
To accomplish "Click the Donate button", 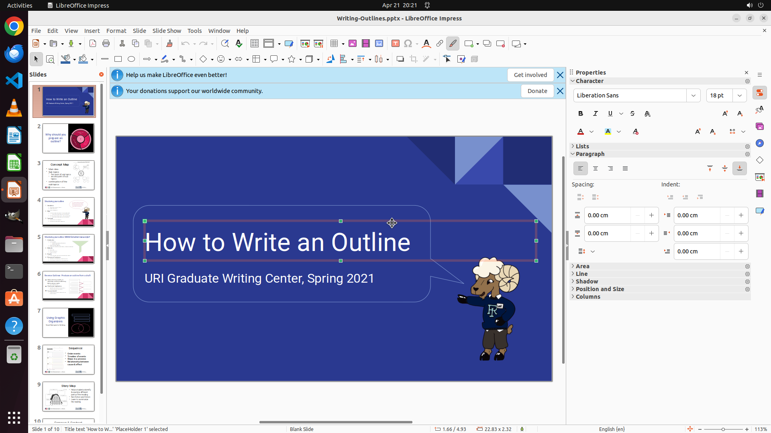I will [x=537, y=91].
